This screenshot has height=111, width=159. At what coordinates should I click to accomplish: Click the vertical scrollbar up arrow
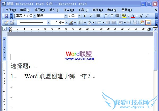155,30
